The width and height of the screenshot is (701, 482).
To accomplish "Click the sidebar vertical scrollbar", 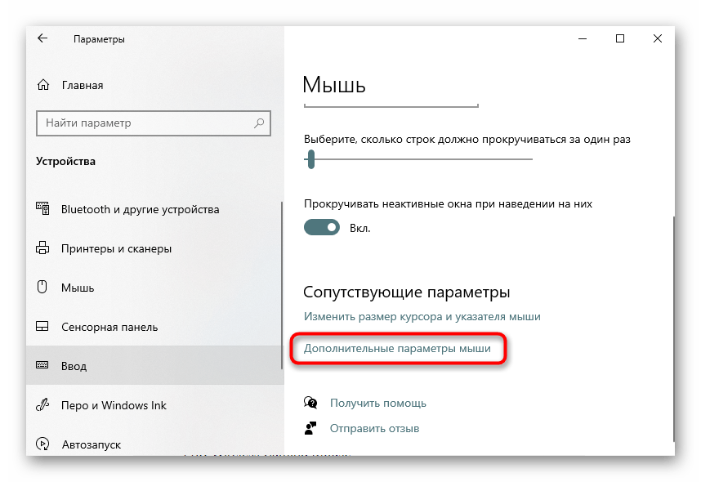I will (282, 285).
